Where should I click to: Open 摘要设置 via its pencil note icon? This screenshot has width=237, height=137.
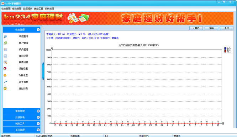(5, 62)
